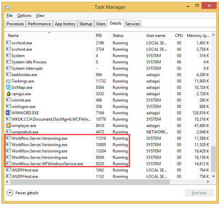Click the Workflow.Server.WFWindowsService.exe icon
Viewport: 219px width, 205px height.
(x=8, y=164)
